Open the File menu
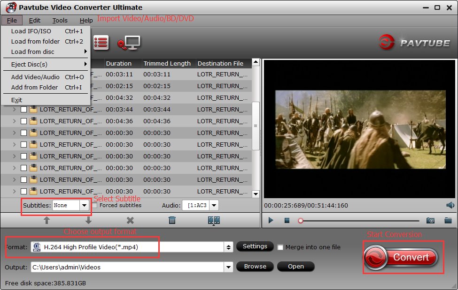The image size is (458, 290). pyautogui.click(x=12, y=21)
